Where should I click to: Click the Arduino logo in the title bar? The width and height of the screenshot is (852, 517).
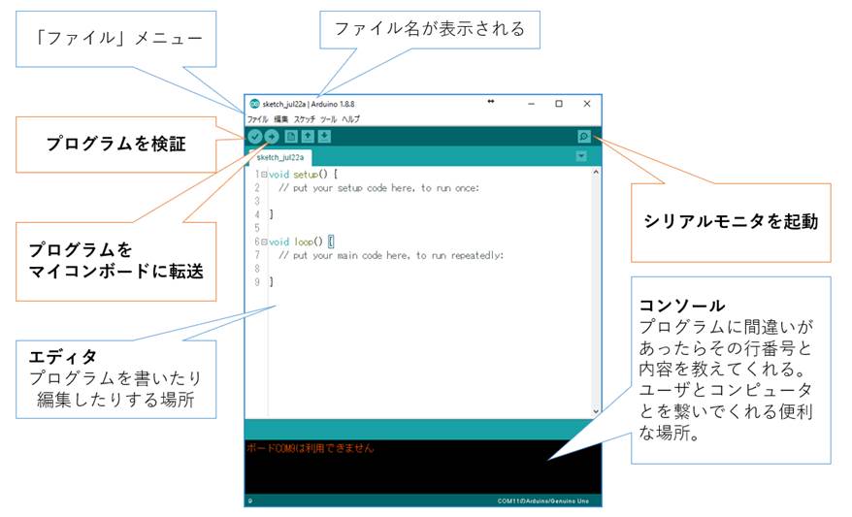254,104
